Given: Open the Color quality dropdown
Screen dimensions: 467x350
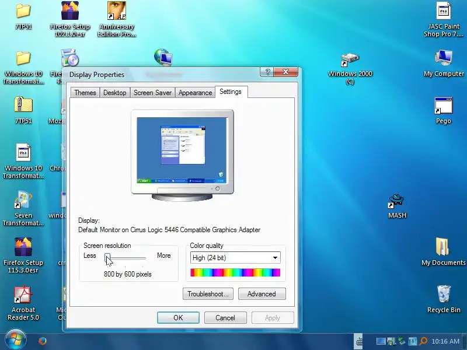Looking at the screenshot, I should point(235,258).
